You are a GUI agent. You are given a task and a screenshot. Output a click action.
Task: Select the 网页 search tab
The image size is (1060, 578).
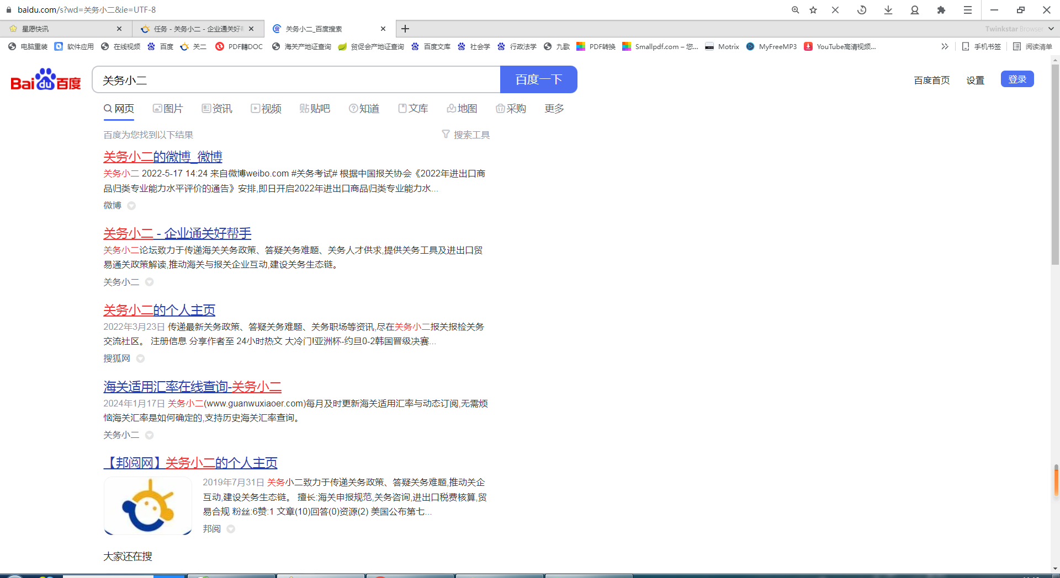[x=119, y=109]
